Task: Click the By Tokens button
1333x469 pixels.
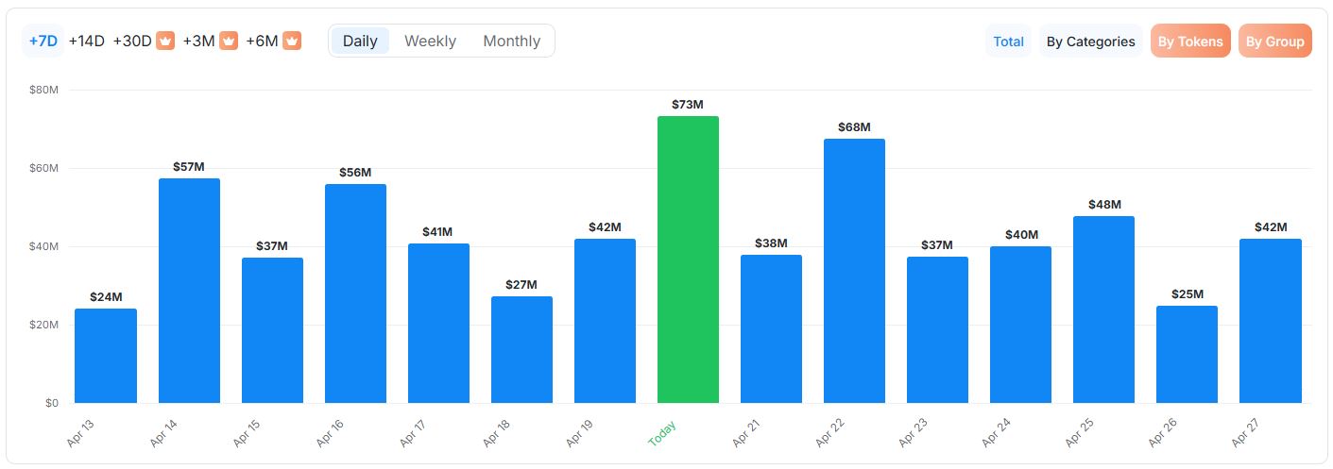Action: (x=1190, y=42)
